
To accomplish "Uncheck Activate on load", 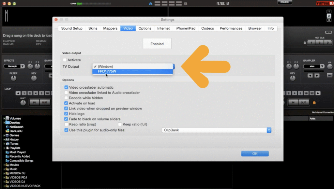I will click(66, 103).
